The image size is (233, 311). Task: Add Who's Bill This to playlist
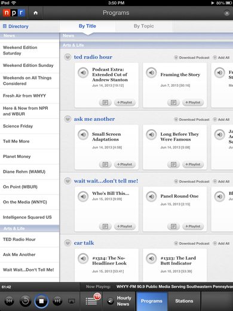tap(125, 227)
